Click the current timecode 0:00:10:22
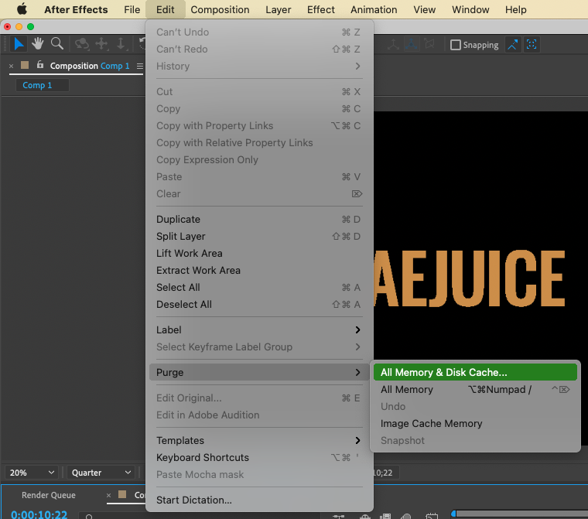This screenshot has height=519, width=588. tap(39, 514)
